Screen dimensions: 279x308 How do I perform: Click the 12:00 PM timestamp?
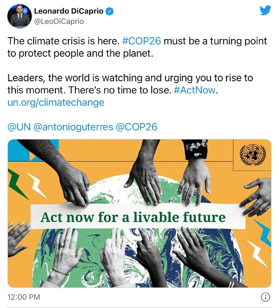pos(24,297)
